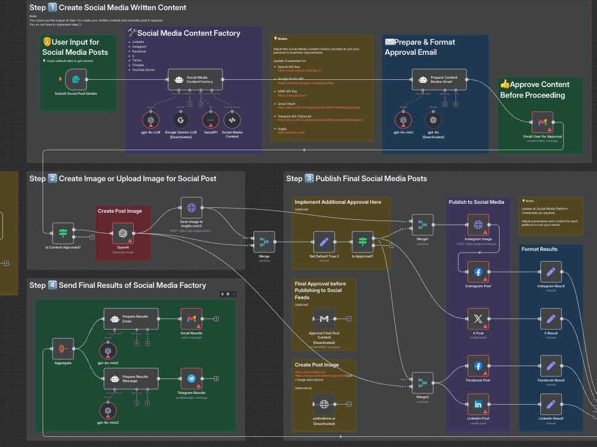Open the Instagram Post Facebook node
597x447 pixels.
tap(478, 272)
